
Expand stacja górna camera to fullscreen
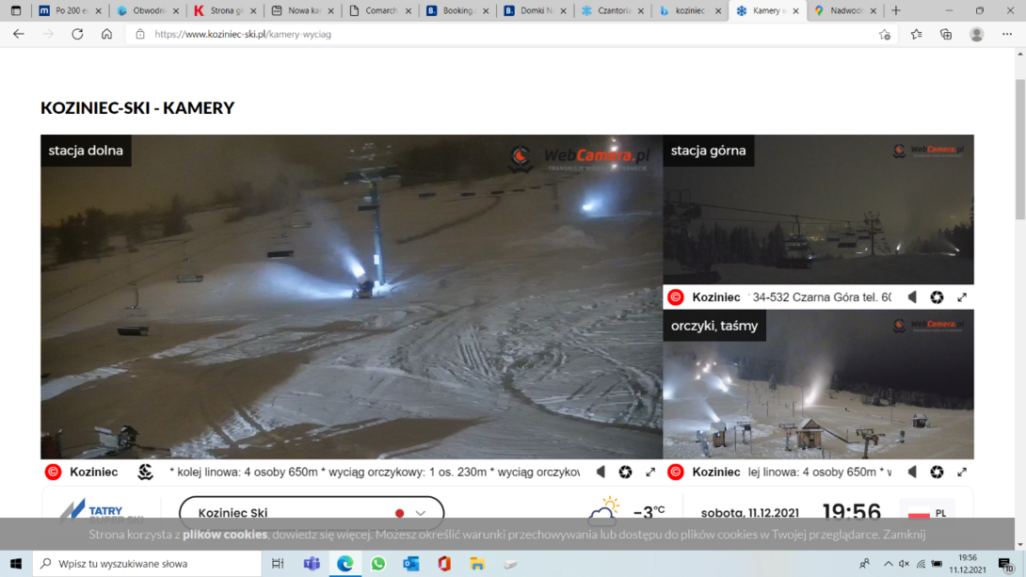(x=962, y=297)
